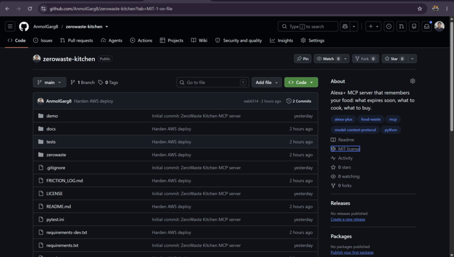Open the issues icon in top header

[389, 26]
